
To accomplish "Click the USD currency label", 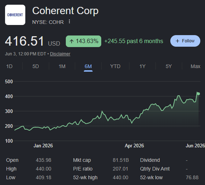I will point(54,43).
